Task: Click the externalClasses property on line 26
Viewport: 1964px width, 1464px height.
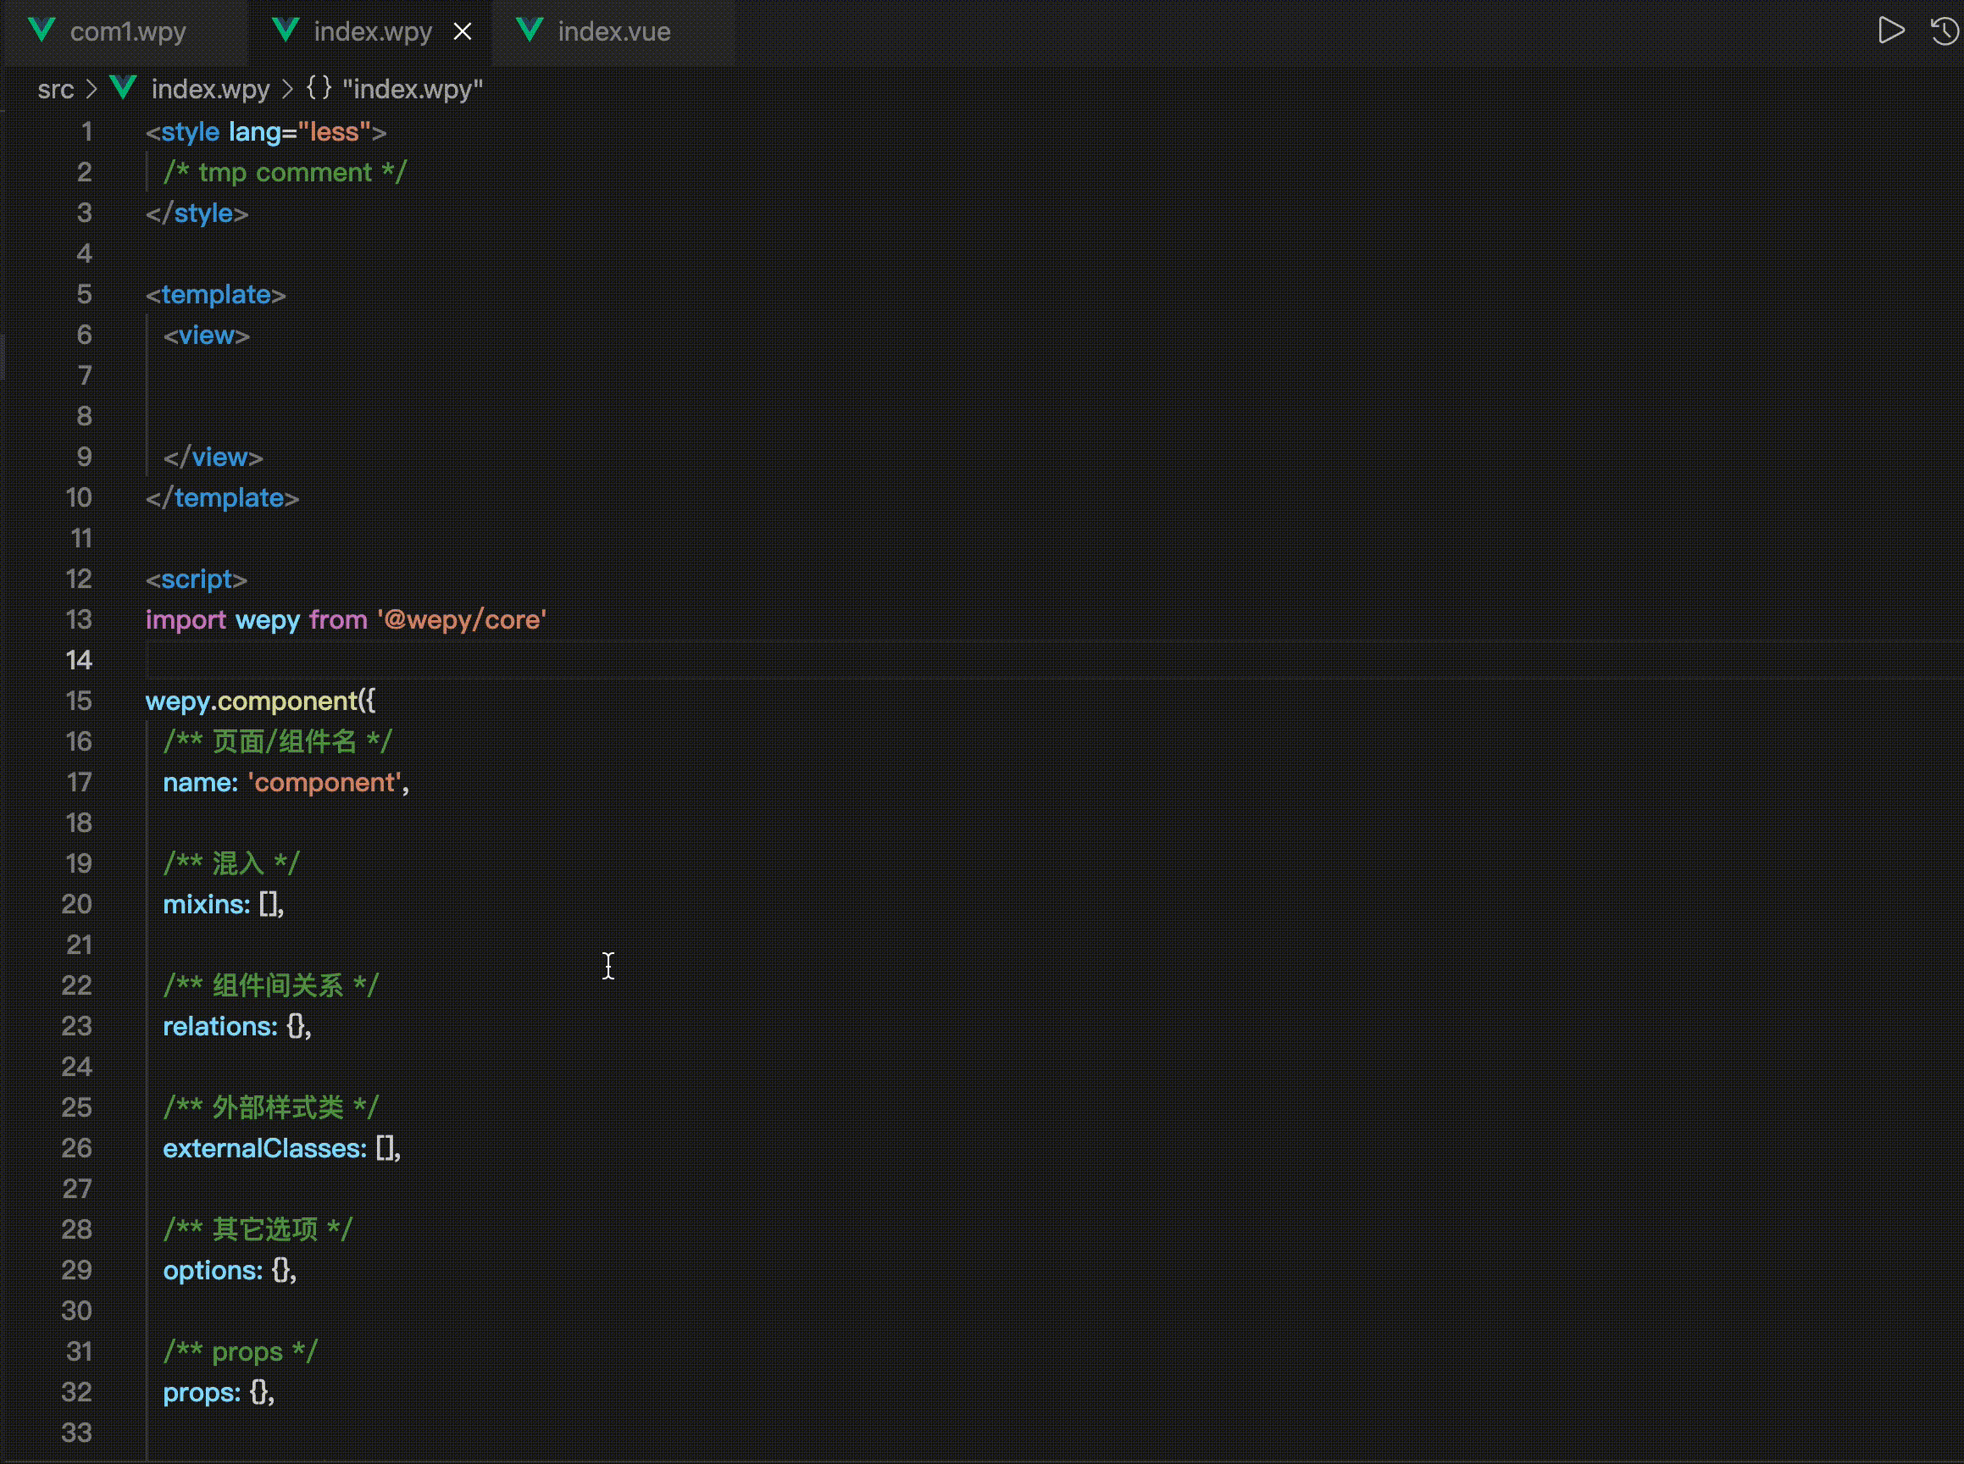Action: pos(264,1149)
